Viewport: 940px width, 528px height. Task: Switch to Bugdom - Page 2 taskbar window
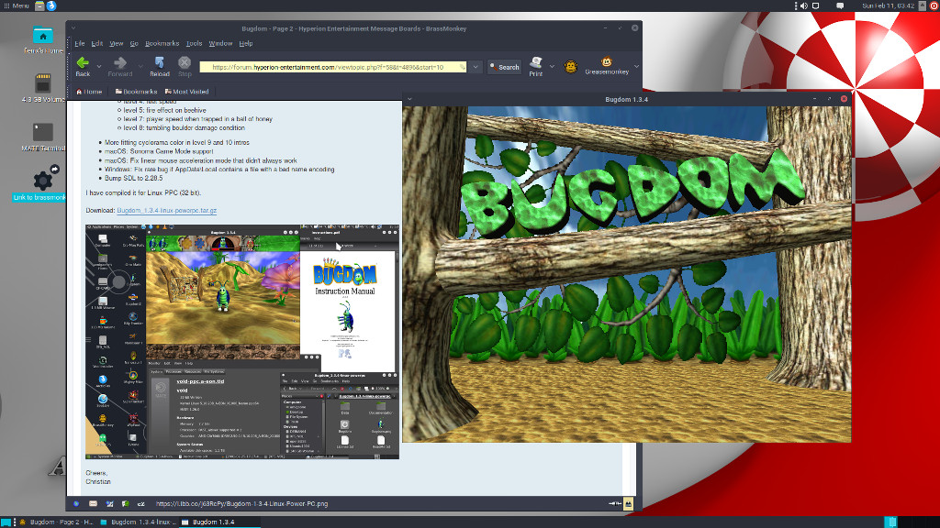coord(56,522)
